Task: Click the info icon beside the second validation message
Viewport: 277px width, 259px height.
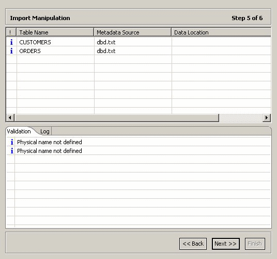Action: [x=12, y=151]
